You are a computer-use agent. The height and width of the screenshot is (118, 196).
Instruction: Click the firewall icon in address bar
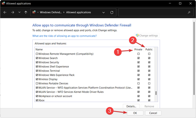[34, 12]
